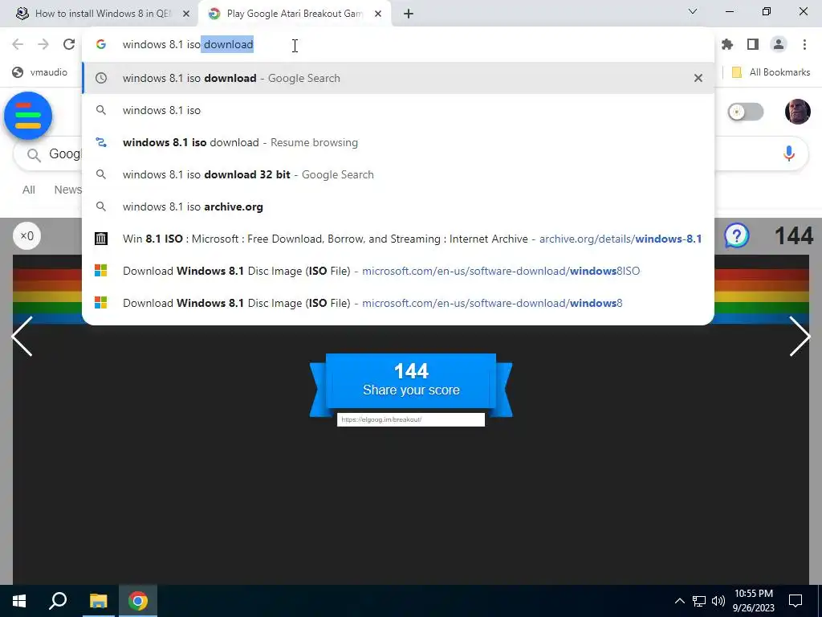This screenshot has width=822, height=617.
Task: Open the Internet Archive 'Win 8.1 ISO' suggestion
Action: pyautogui.click(x=398, y=239)
